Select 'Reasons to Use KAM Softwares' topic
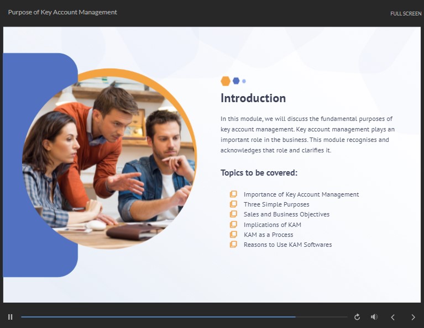 (287, 245)
